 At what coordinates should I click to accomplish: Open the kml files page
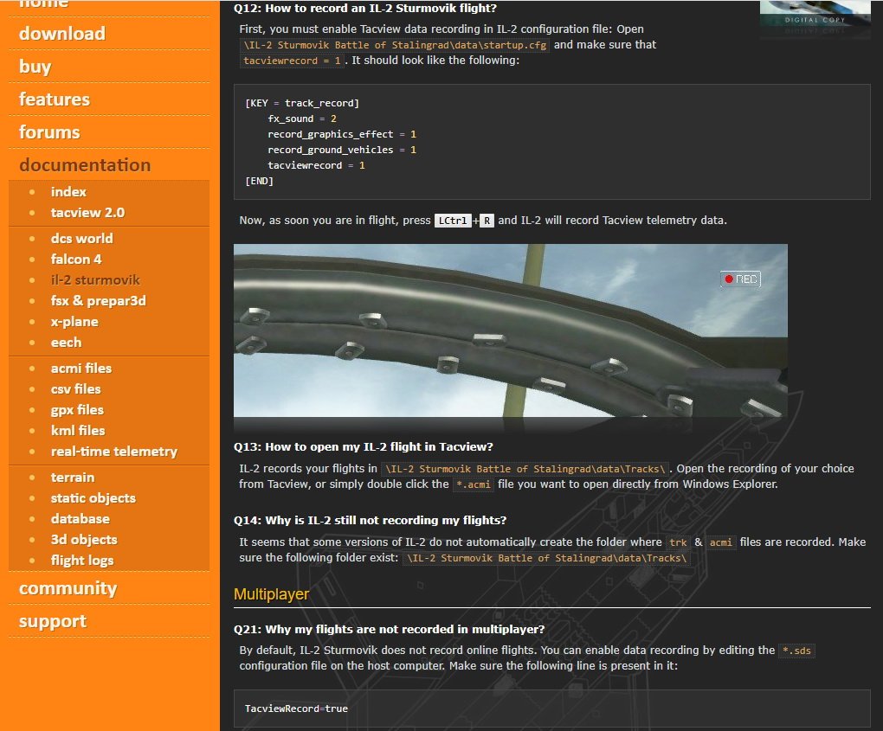[78, 431]
